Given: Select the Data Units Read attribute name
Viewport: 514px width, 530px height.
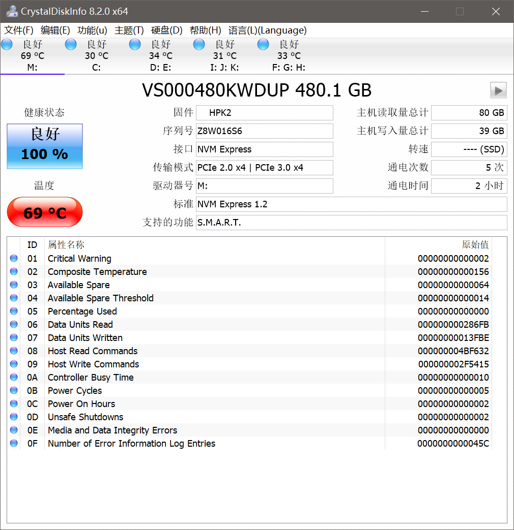Looking at the screenshot, I should click(80, 325).
